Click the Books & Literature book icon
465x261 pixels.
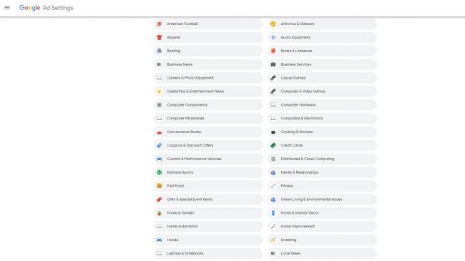[273, 51]
